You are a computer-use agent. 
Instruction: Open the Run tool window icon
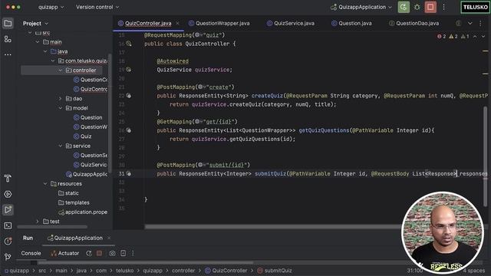click(x=8, y=209)
